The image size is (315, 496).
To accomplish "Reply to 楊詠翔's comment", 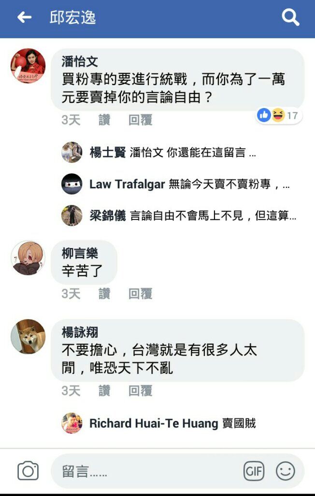I will pos(141,391).
